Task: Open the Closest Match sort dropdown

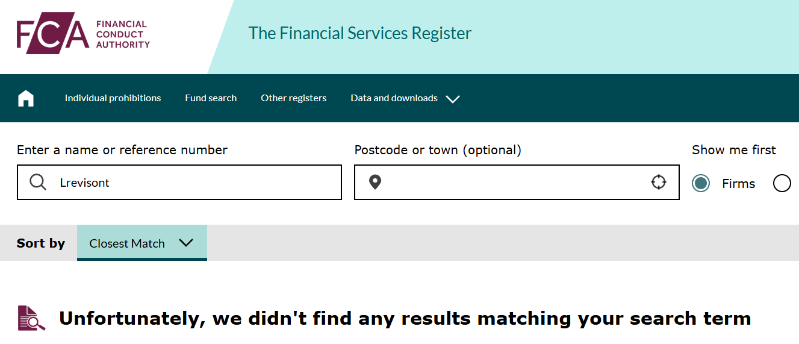Action: tap(141, 243)
